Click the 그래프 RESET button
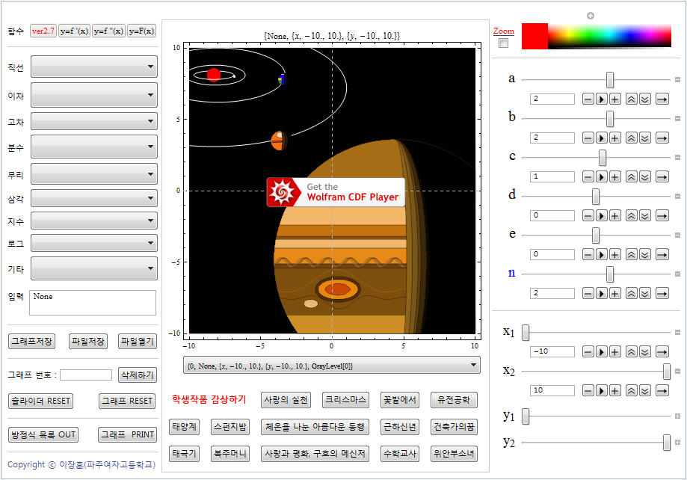Screen dimensions: 687x480 [127, 401]
